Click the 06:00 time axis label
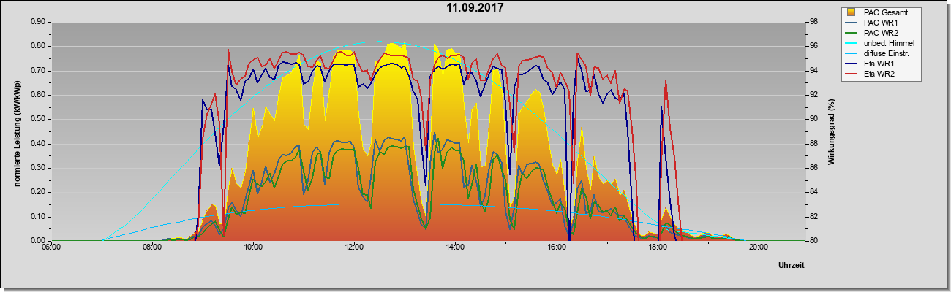 (51, 247)
